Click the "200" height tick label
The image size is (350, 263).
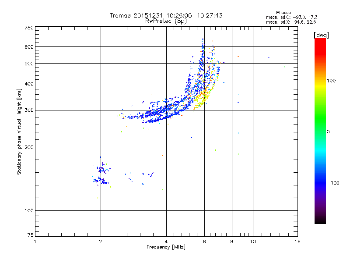[x=29, y=147]
